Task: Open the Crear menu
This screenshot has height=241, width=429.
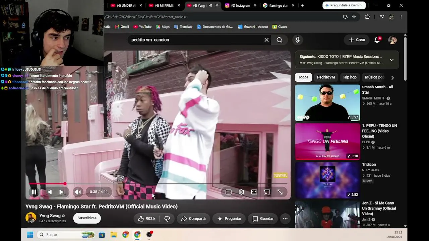Action: tap(357, 40)
